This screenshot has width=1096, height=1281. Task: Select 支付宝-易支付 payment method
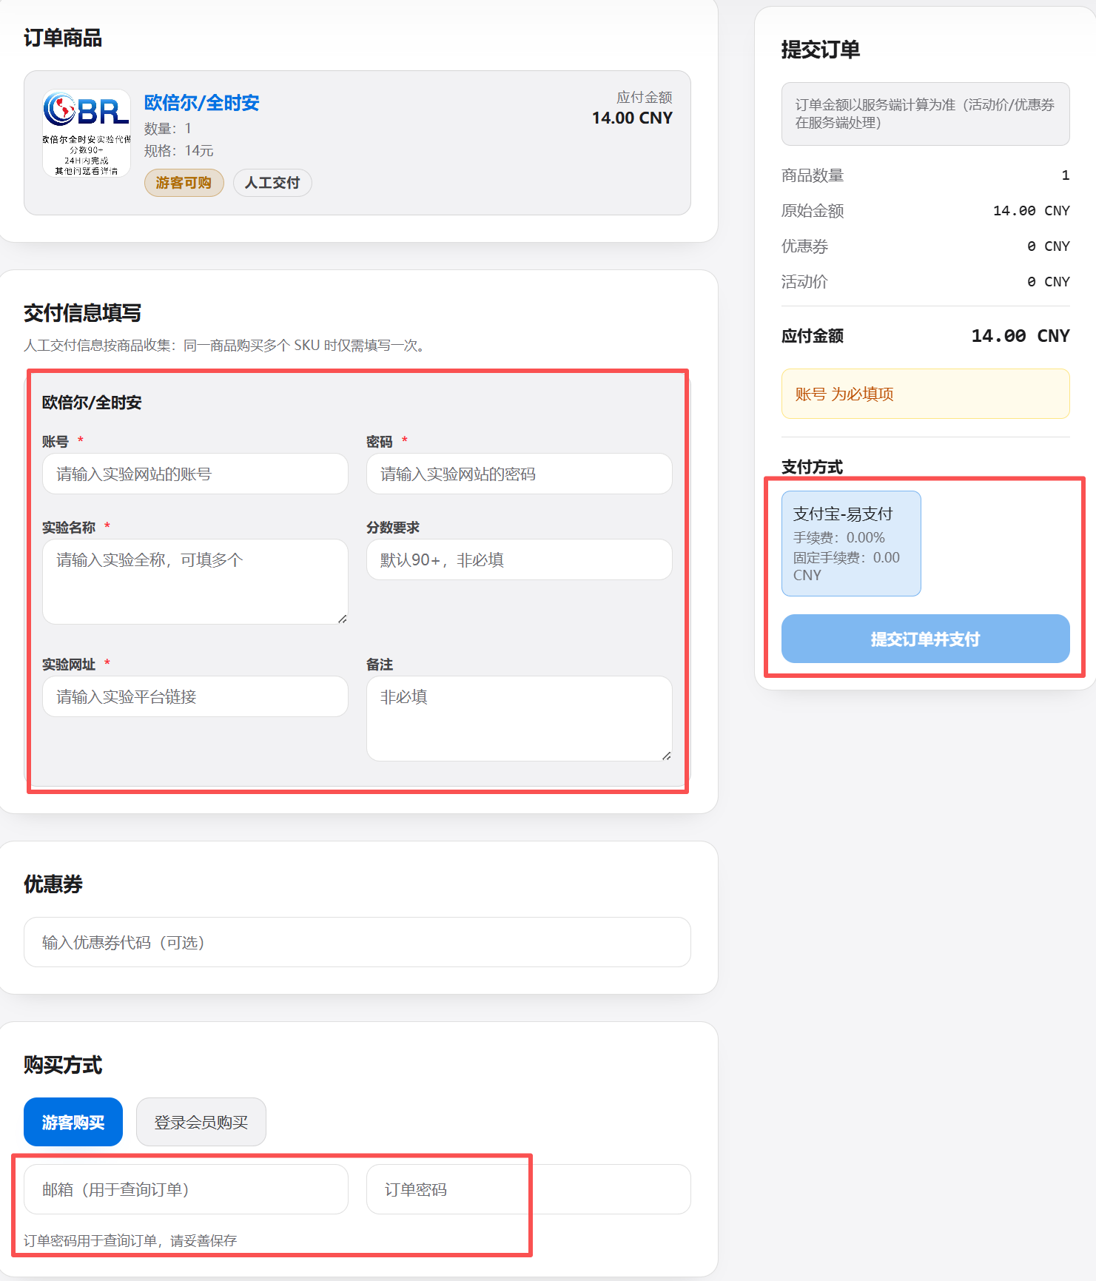(x=851, y=543)
